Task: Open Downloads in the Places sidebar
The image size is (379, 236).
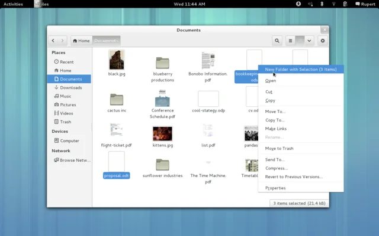Action: 70,87
